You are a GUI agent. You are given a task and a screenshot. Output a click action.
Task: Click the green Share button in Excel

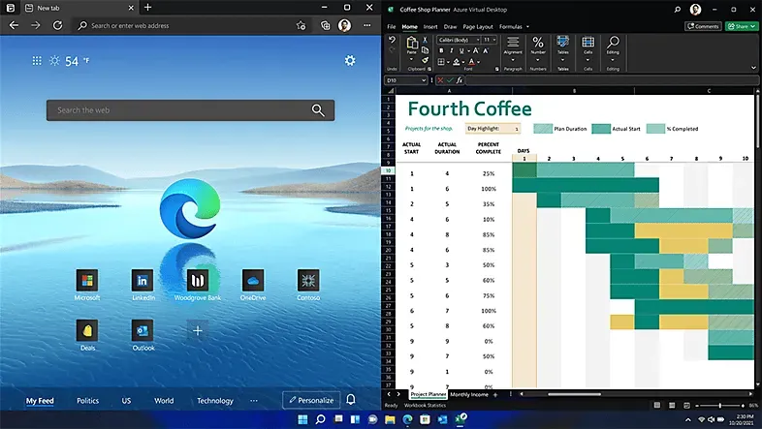pyautogui.click(x=742, y=26)
